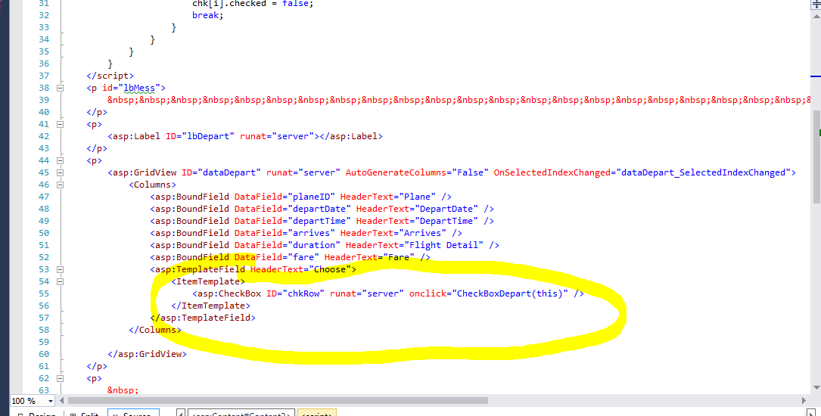Click the asp:Content breadcrumb tag
821x416 pixels.
click(x=241, y=414)
